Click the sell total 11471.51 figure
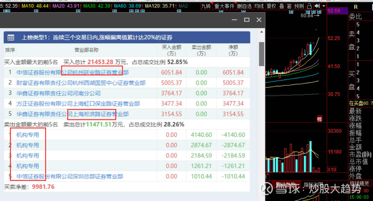The image size is (373, 201). tap(99, 125)
